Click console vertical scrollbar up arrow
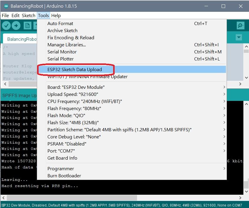Screen dimensions: 249x208 tap(246, 104)
